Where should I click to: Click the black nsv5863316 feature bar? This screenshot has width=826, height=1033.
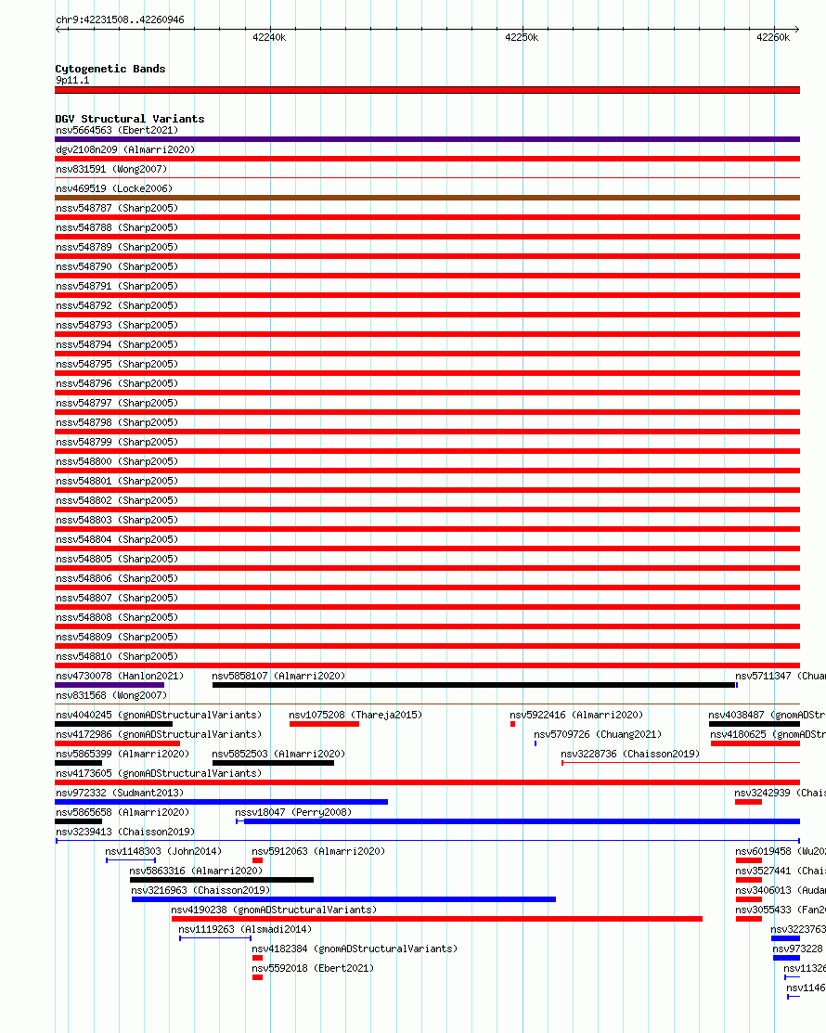[x=222, y=880]
